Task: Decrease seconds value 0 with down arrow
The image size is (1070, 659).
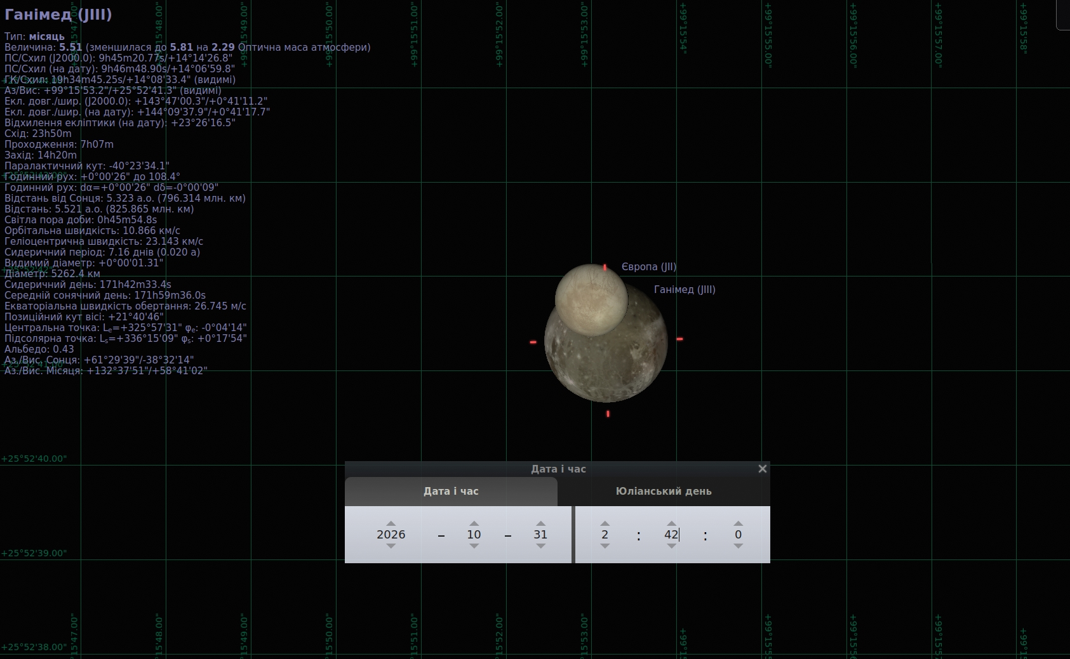Action: pos(738,545)
